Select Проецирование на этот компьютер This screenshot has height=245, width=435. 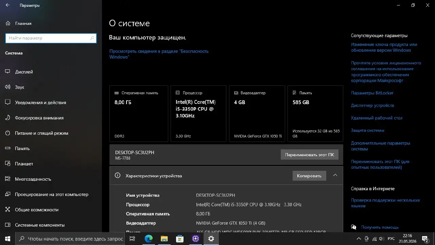click(x=51, y=194)
